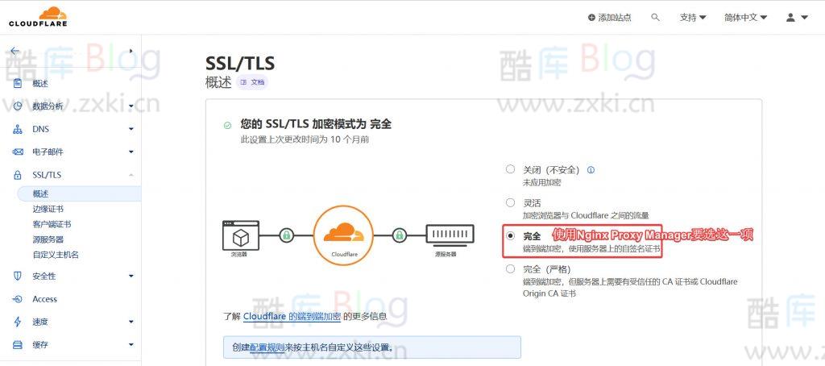Click the sidebar domain selector arrow
The width and height of the screenshot is (825, 366).
coord(131,51)
